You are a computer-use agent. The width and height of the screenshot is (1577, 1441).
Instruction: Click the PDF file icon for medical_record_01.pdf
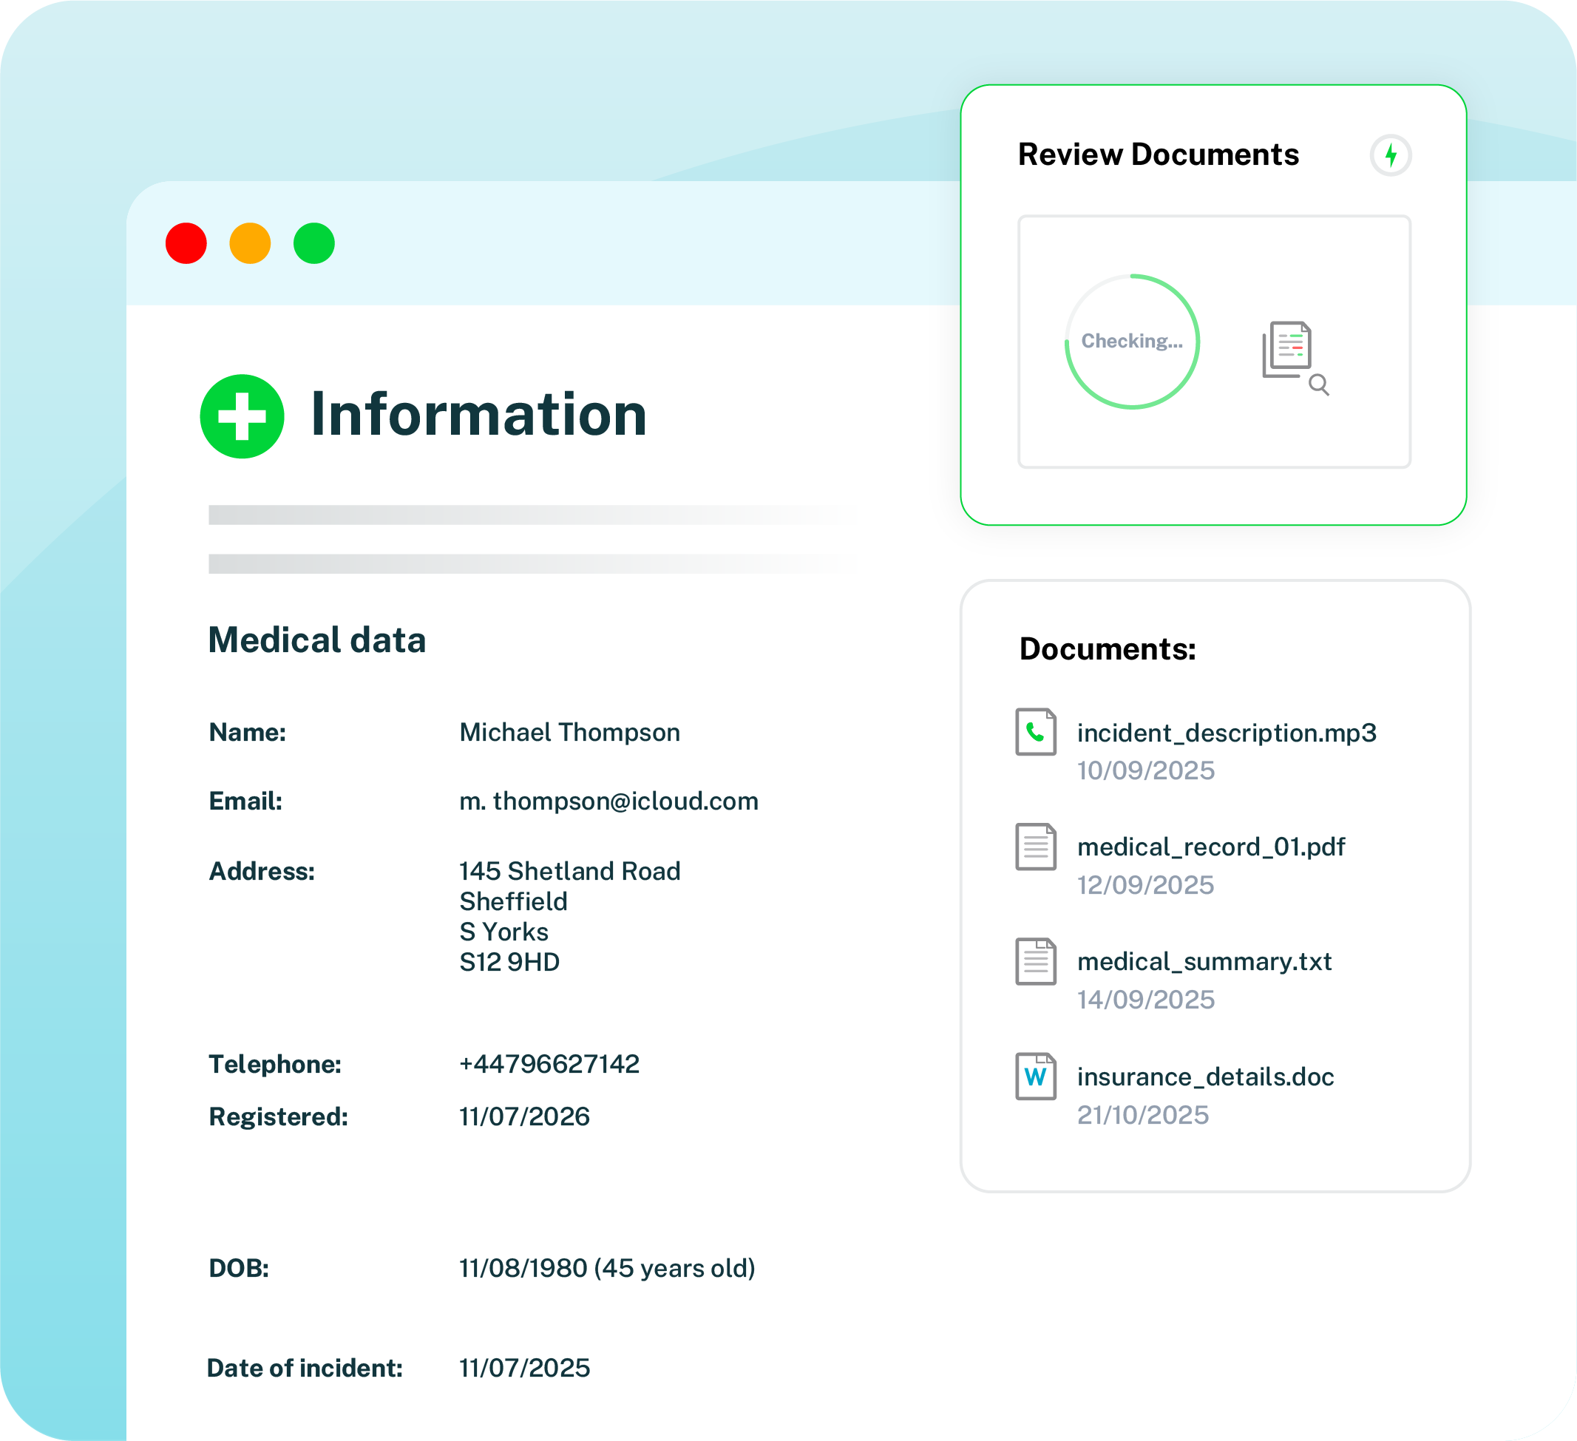coord(1036,847)
